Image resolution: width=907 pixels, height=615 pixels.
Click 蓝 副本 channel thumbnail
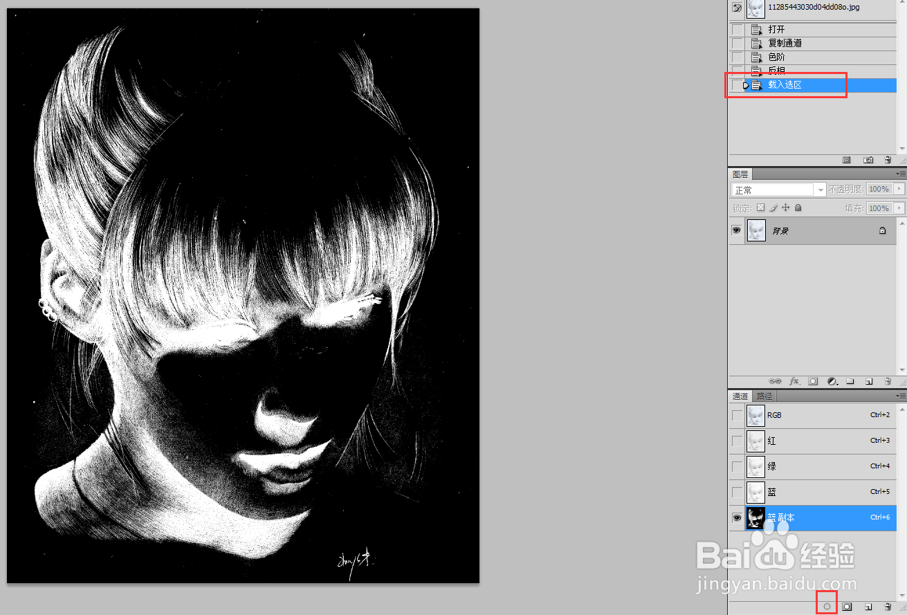pyautogui.click(x=755, y=517)
